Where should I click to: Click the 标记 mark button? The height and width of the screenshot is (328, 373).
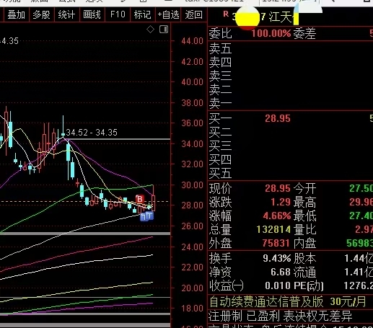tap(142, 15)
